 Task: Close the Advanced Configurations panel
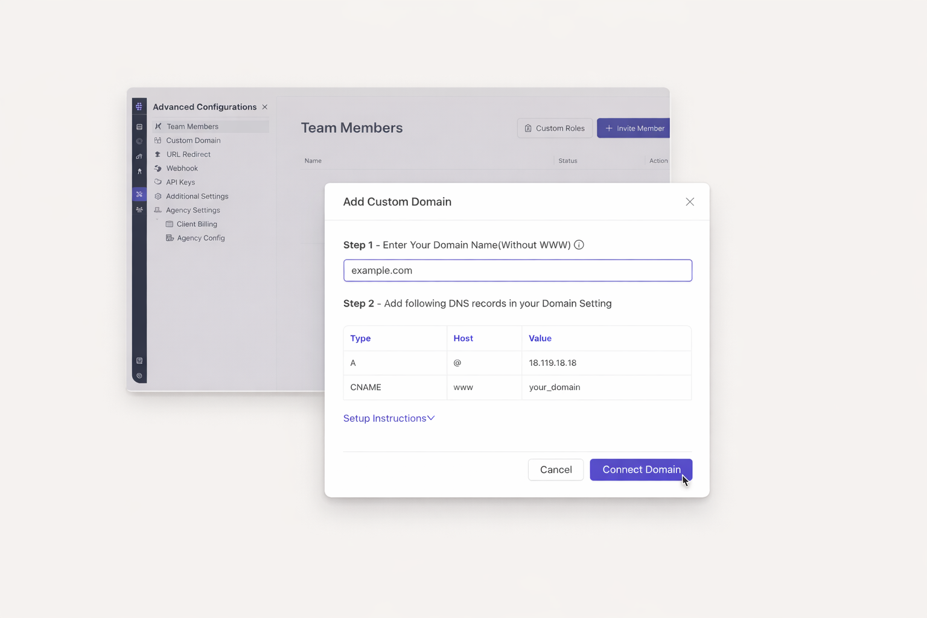(x=265, y=107)
